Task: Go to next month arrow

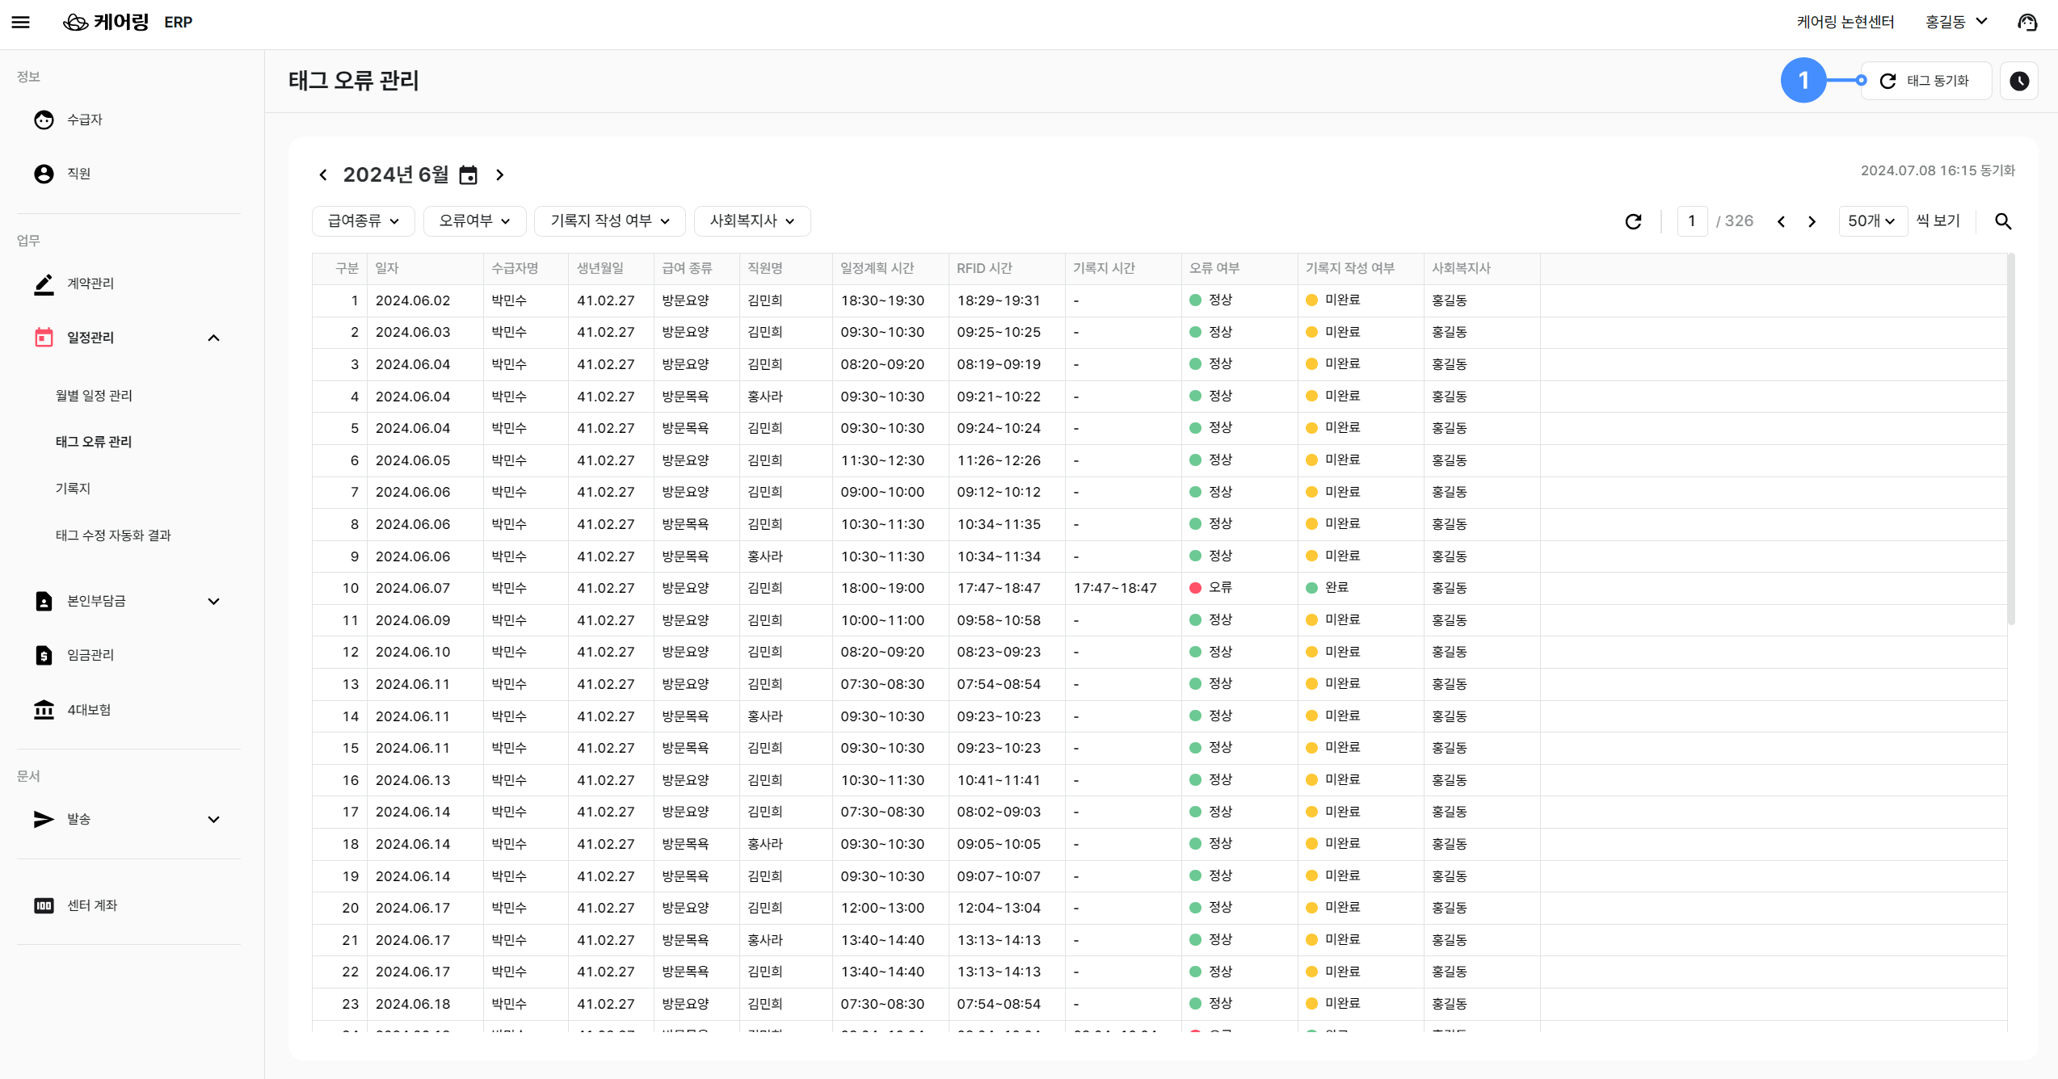Action: (x=500, y=175)
